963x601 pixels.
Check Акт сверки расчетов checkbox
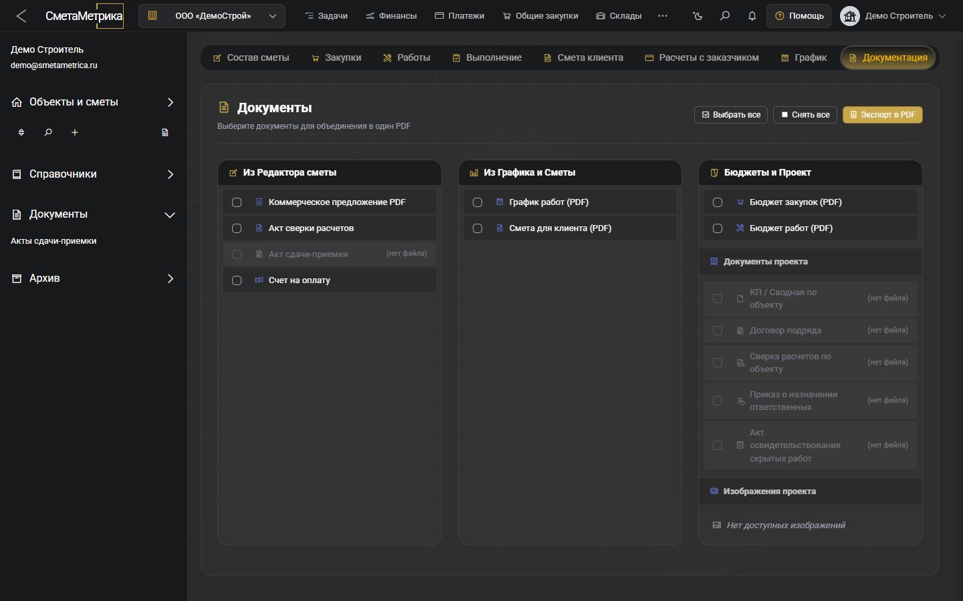pyautogui.click(x=237, y=228)
